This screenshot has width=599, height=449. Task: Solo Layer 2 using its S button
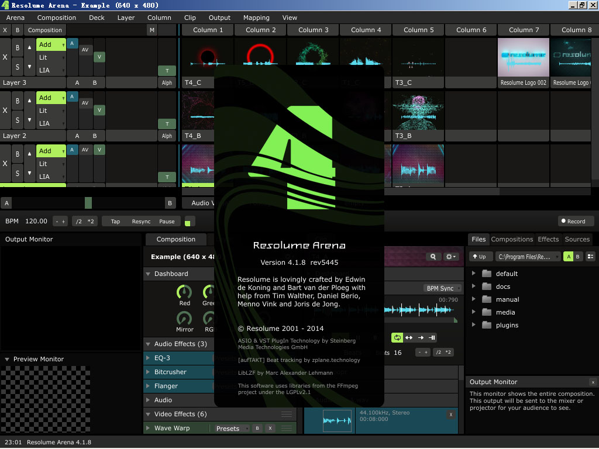pyautogui.click(x=17, y=120)
